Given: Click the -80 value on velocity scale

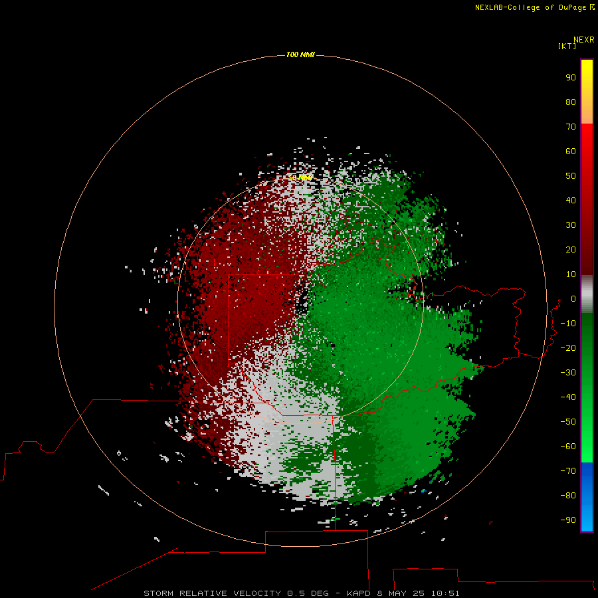Looking at the screenshot, I should [x=568, y=496].
